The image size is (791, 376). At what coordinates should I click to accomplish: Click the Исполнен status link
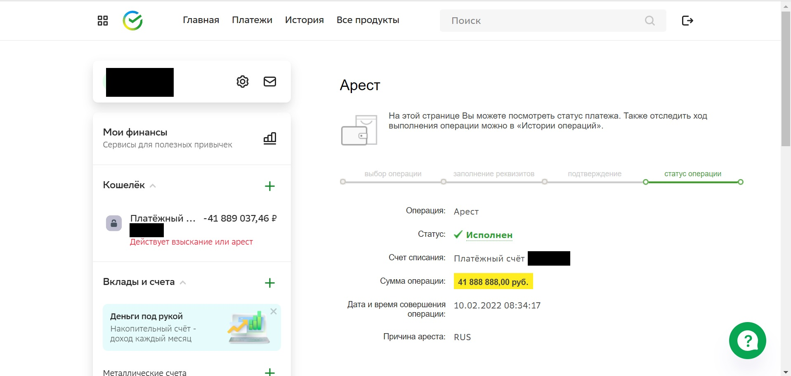click(489, 235)
